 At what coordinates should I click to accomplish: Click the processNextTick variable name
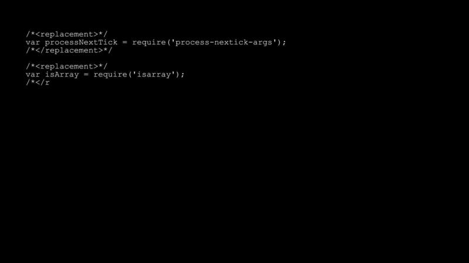coord(81,42)
